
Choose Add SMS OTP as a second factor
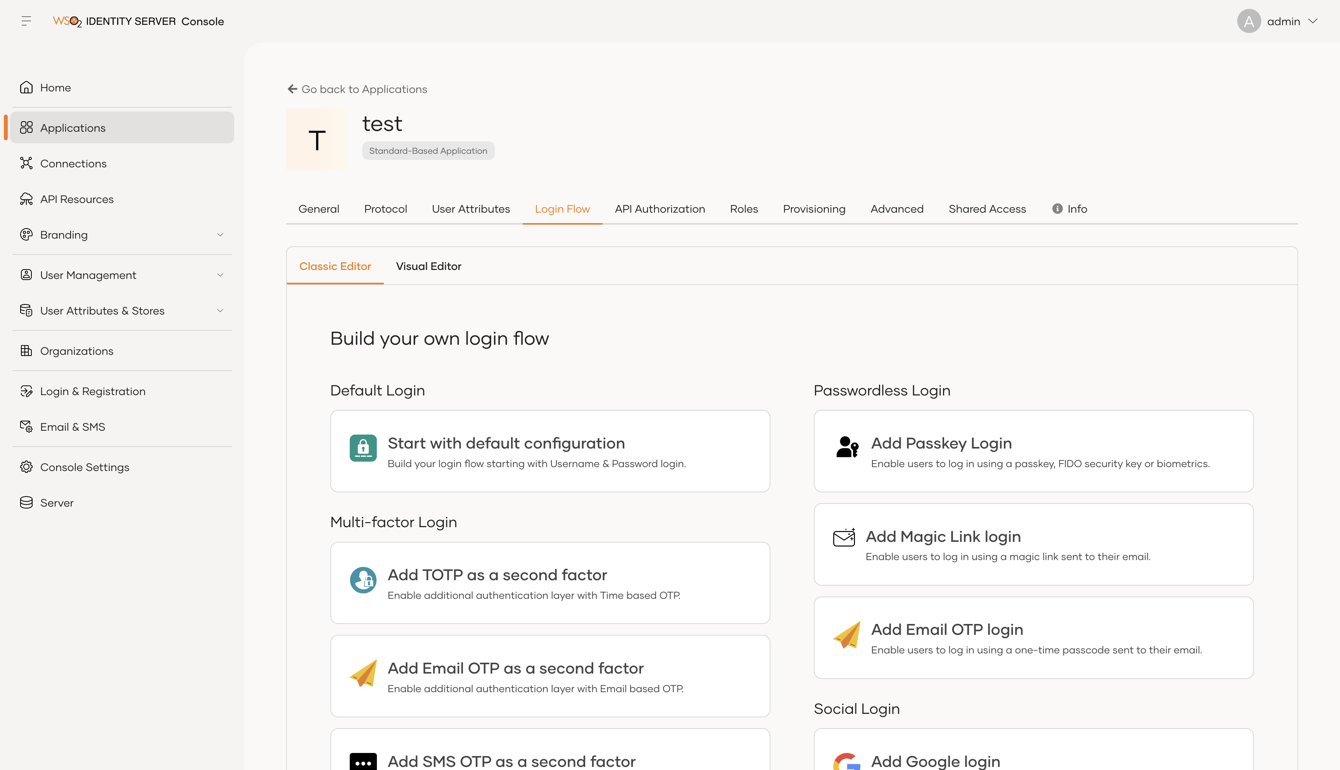[x=550, y=749]
